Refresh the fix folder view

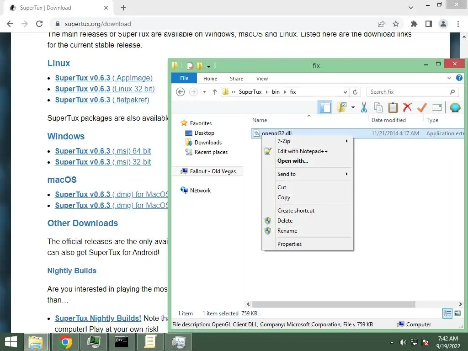tap(355, 92)
